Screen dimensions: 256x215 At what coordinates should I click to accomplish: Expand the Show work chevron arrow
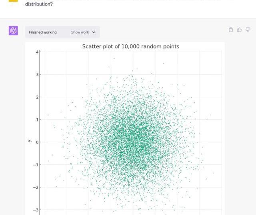[94, 32]
